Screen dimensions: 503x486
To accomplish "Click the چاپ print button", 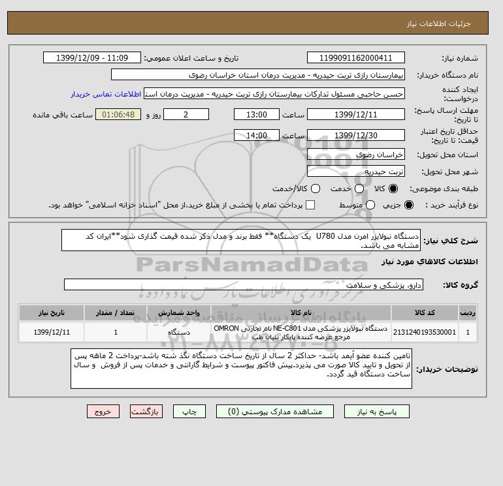I will 189,412.
